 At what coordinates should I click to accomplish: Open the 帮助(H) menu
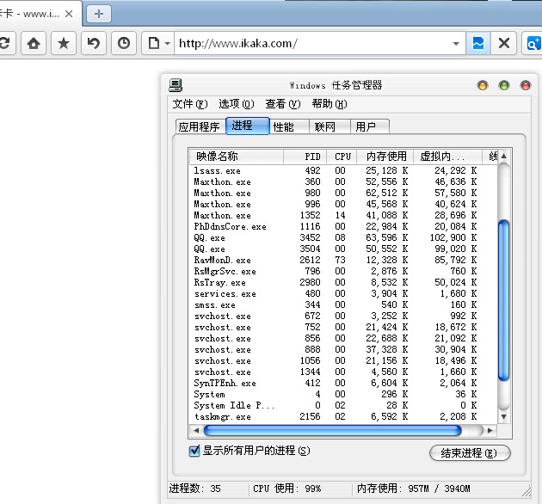pos(330,104)
